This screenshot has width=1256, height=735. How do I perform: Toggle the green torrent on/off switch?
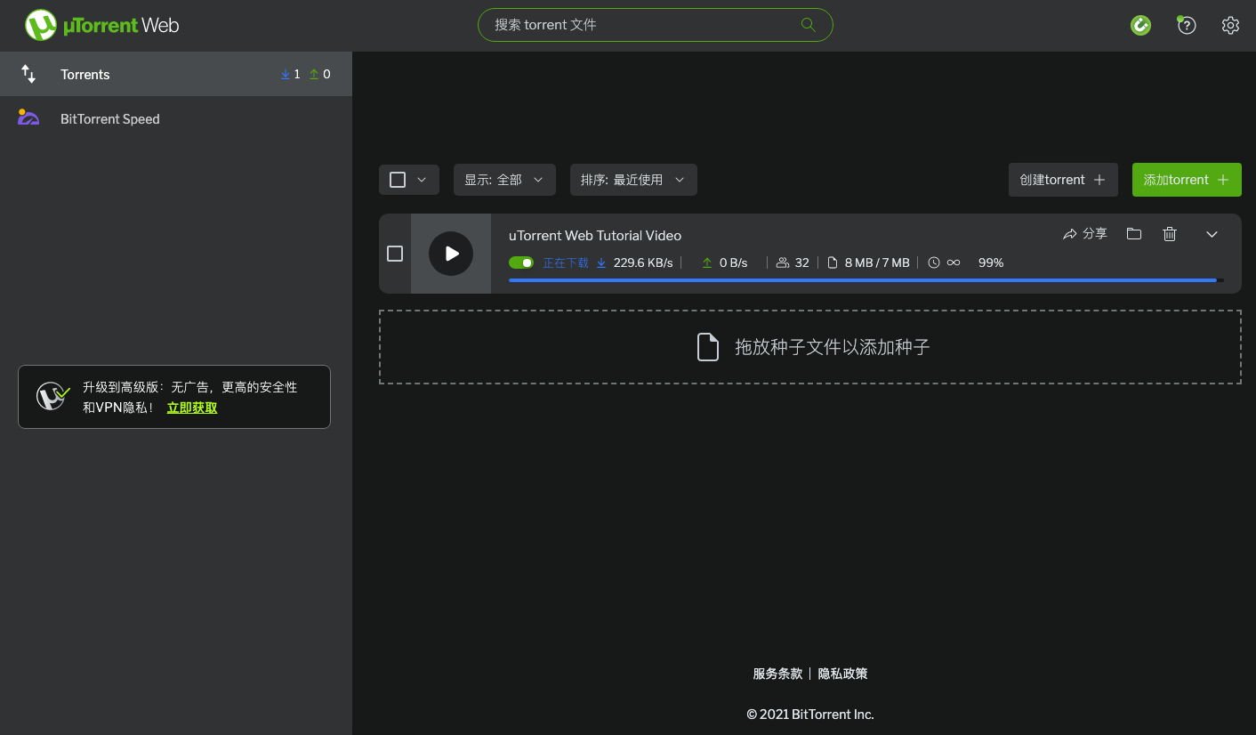tap(521, 262)
